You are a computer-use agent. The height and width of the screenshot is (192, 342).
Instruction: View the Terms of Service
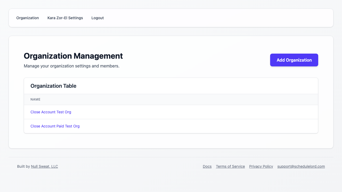coord(230,166)
